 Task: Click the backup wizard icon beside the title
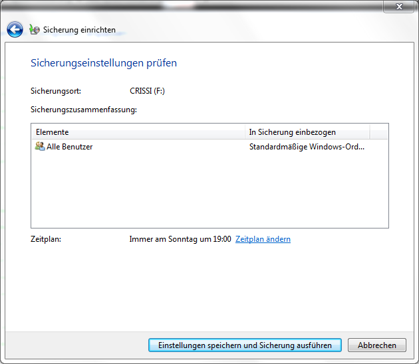pos(35,30)
